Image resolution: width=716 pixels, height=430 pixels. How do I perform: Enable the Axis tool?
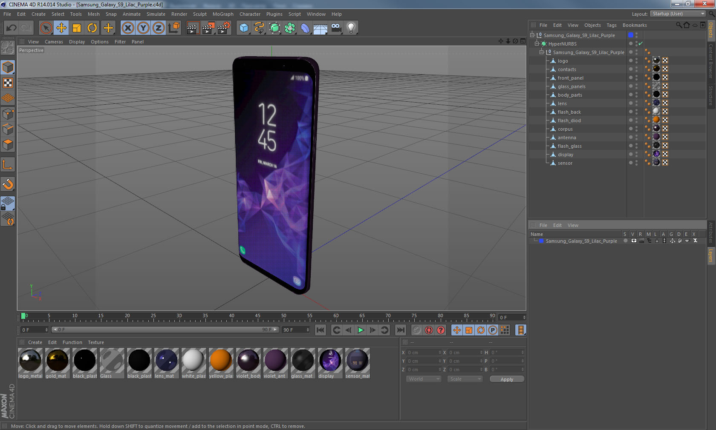(8, 165)
